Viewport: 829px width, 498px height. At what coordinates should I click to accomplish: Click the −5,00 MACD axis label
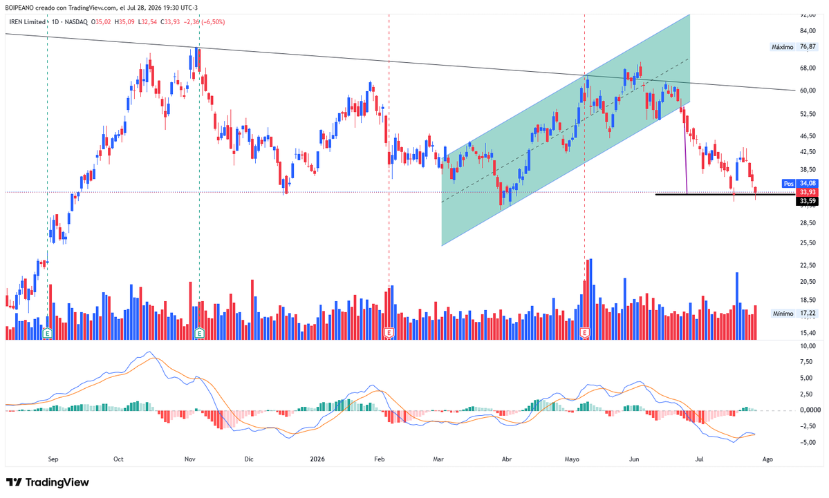pyautogui.click(x=806, y=443)
